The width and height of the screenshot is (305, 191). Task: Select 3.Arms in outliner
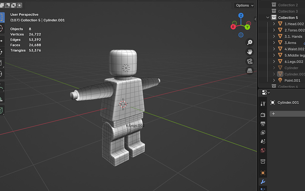pyautogui.click(x=290, y=42)
